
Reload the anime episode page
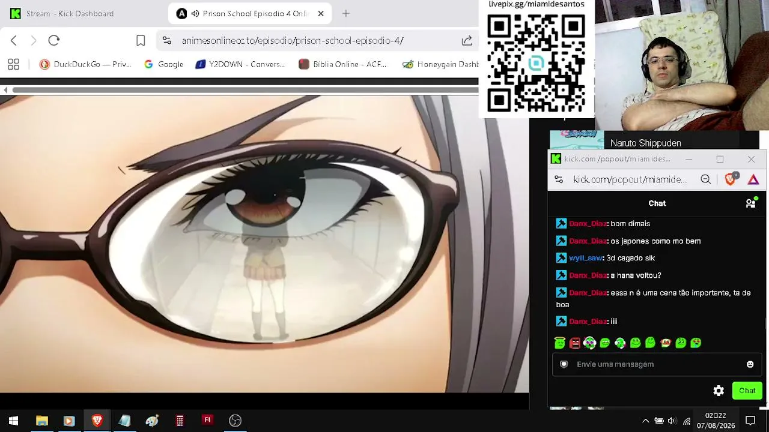pos(54,40)
